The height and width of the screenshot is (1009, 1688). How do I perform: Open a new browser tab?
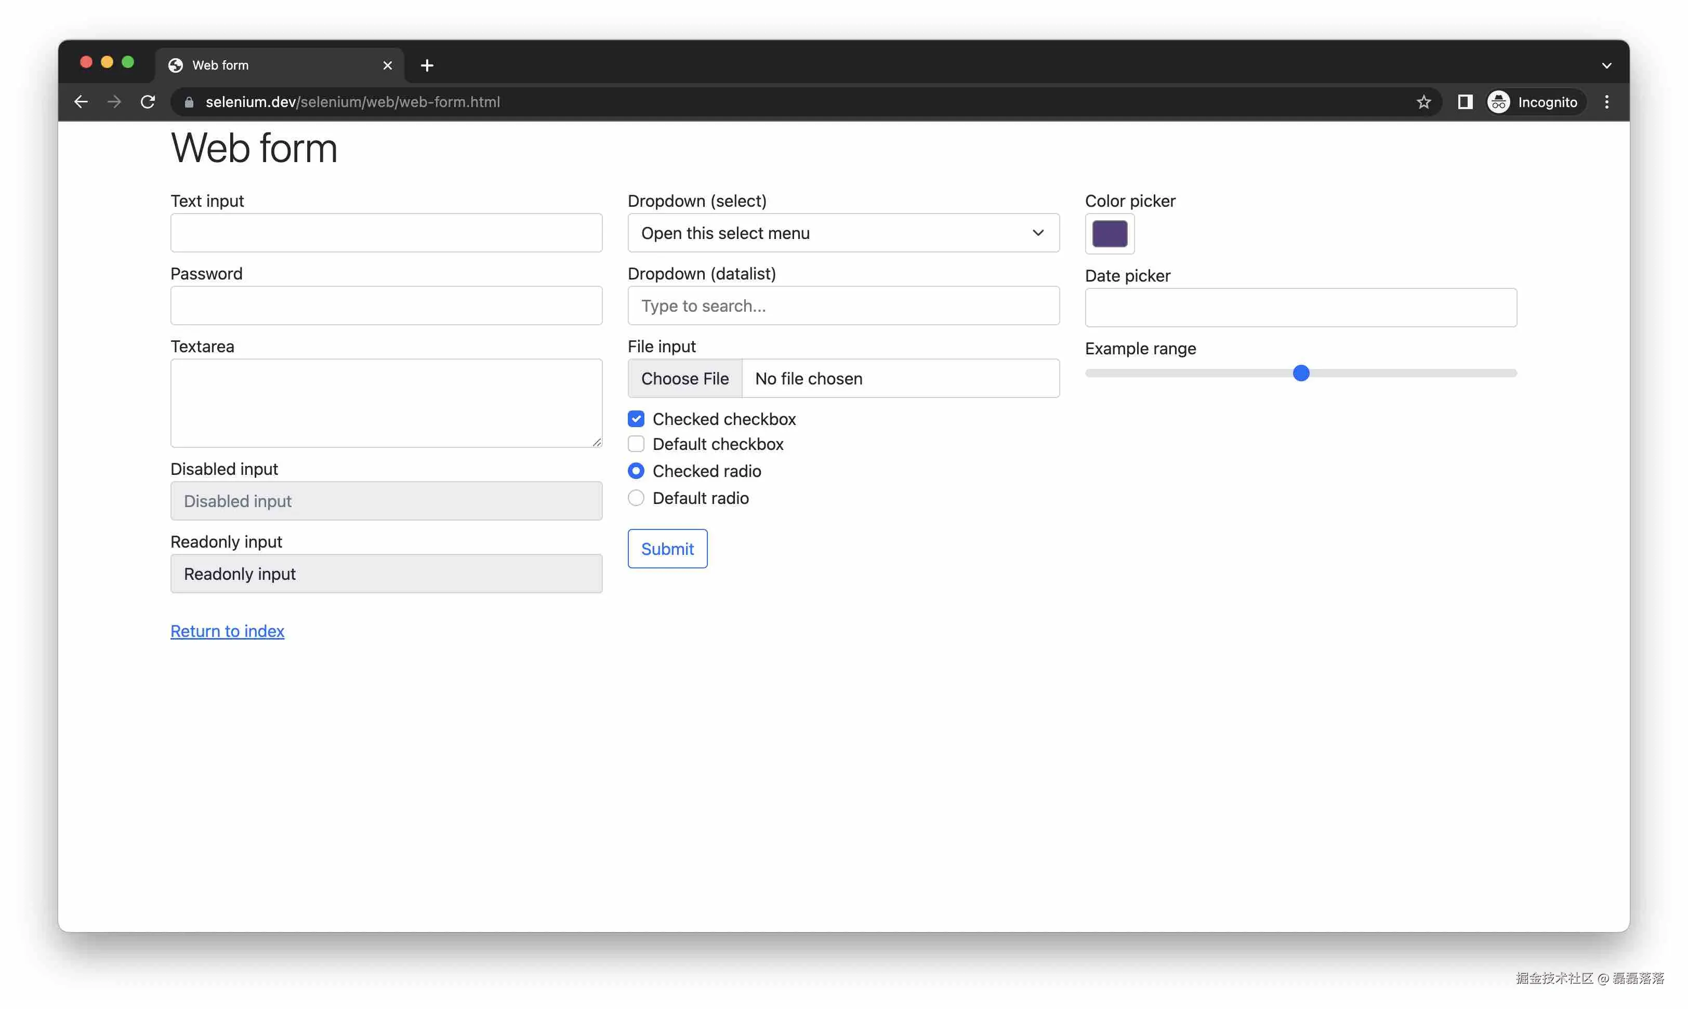coord(427,64)
